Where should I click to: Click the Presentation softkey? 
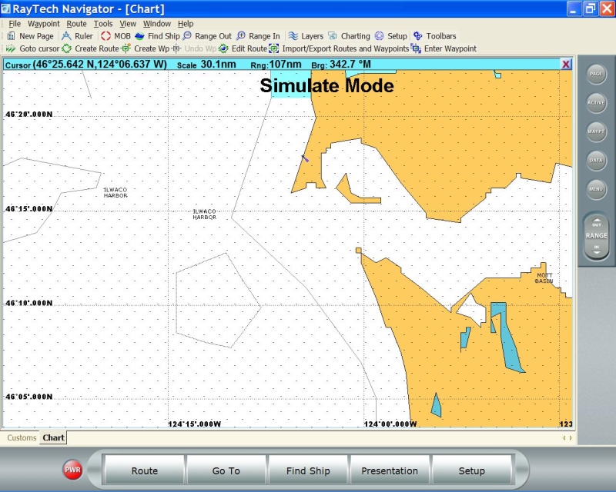pyautogui.click(x=390, y=470)
